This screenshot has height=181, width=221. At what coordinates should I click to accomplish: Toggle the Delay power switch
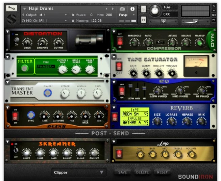pos(15,116)
